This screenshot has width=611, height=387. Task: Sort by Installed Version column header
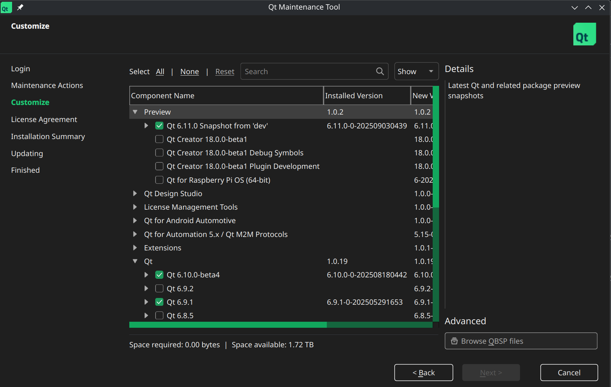(367, 95)
